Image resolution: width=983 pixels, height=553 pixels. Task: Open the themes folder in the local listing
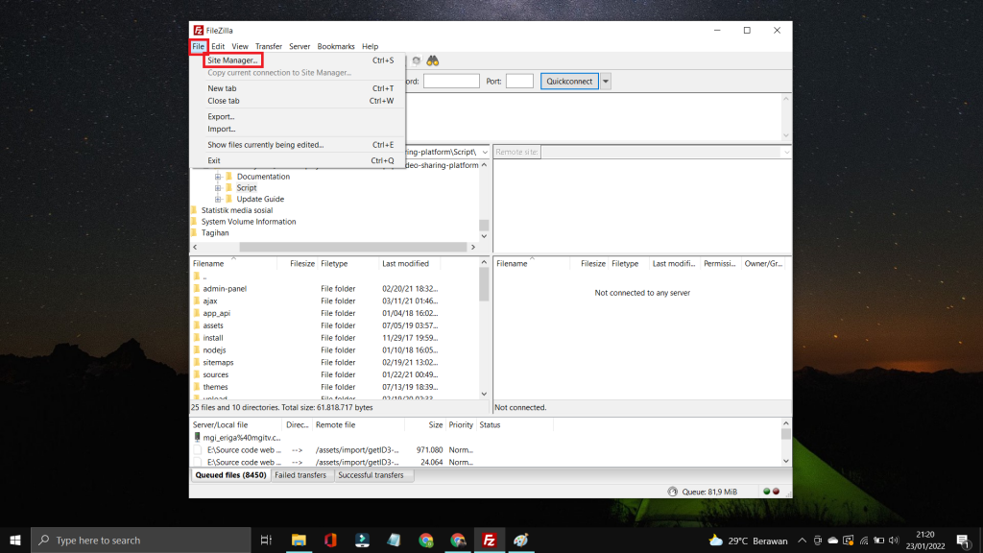click(217, 386)
